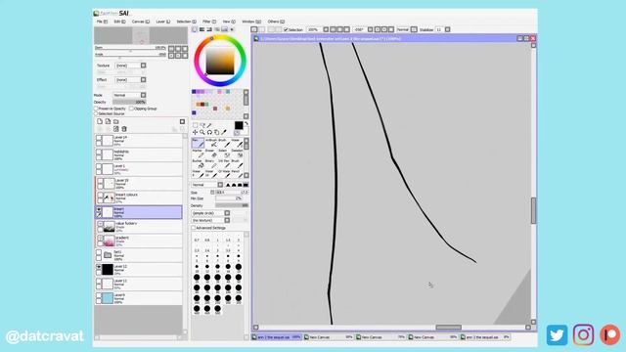
Task: Toggle the swatches panel icon
Action: [225, 29]
